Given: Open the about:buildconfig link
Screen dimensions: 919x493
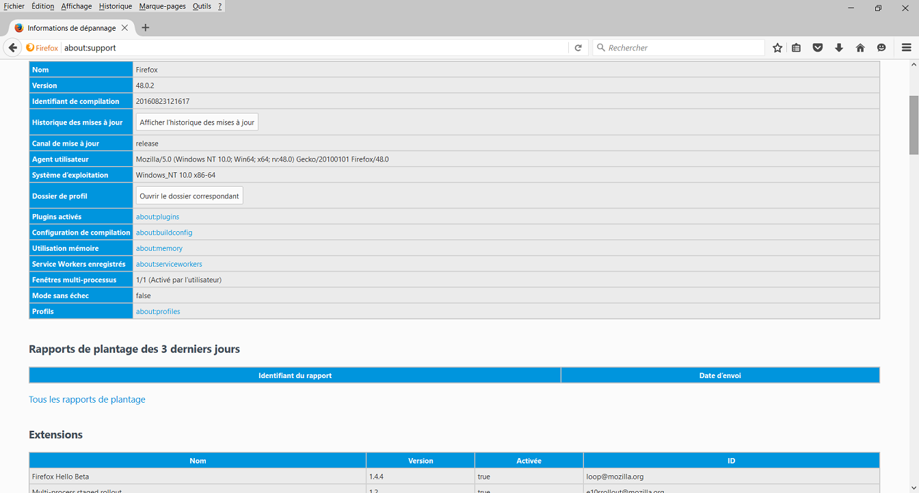Looking at the screenshot, I should (x=164, y=232).
